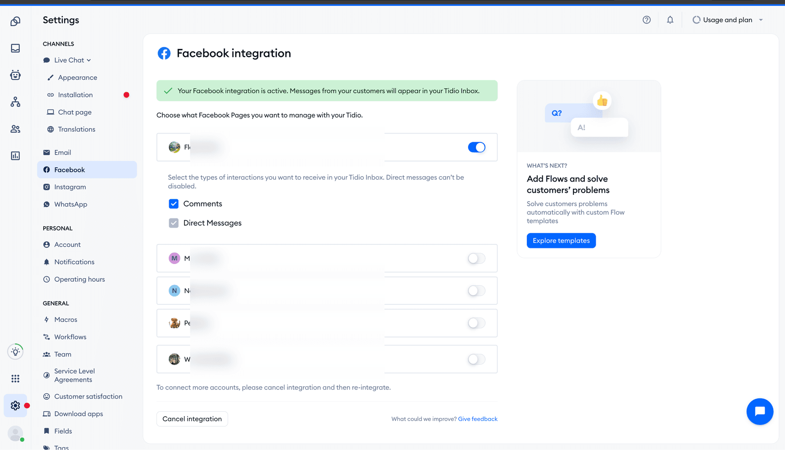Image resolution: width=785 pixels, height=450 pixels.
Task: Open Download apps page
Action: pyautogui.click(x=78, y=414)
